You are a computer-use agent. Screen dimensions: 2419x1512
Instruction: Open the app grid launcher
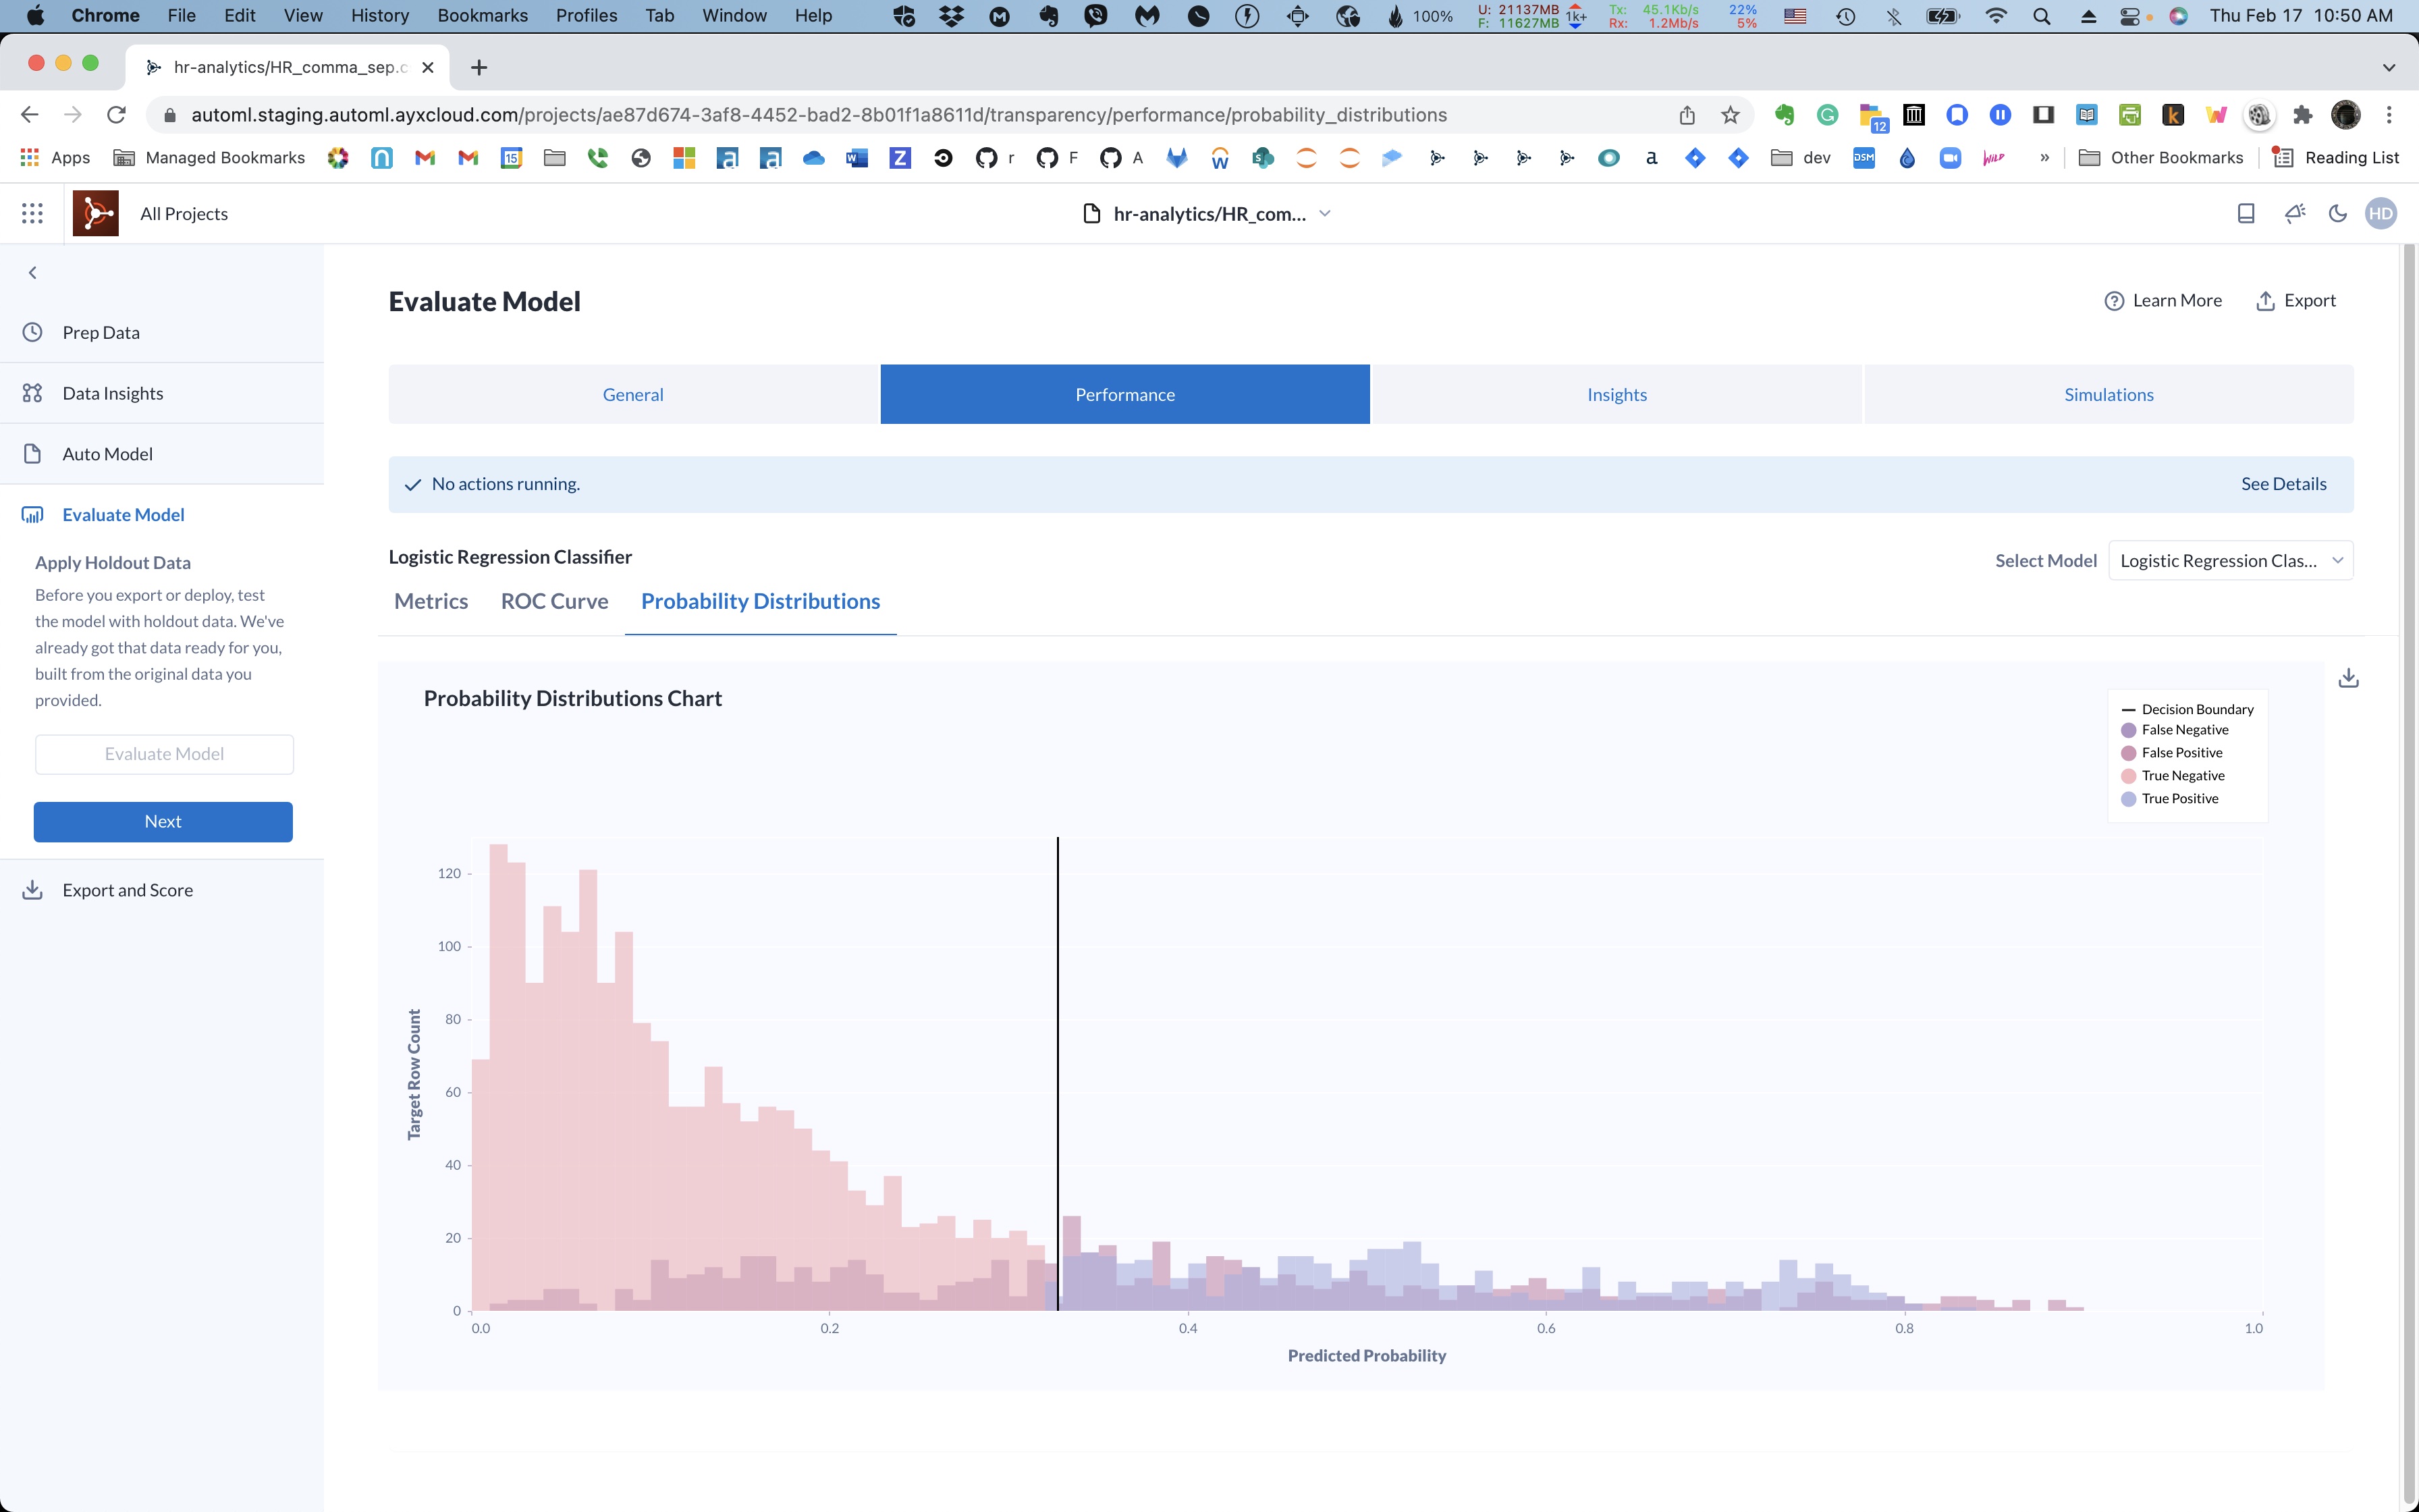(x=31, y=213)
